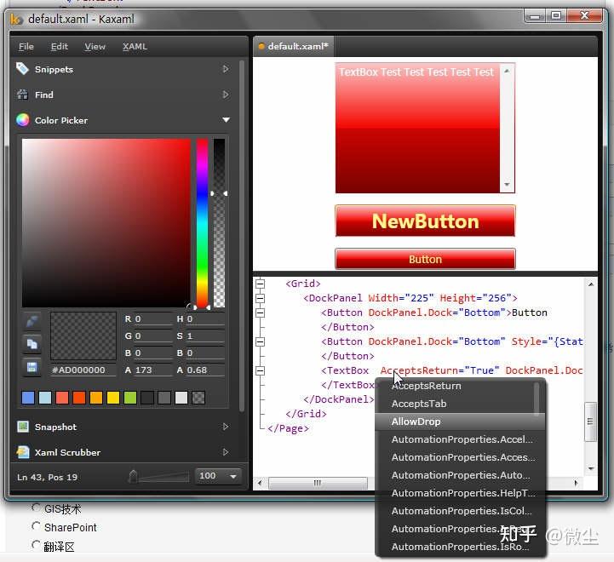This screenshot has height=562, width=614.
Task: Select AllowDrop in autocomplete list
Action: (x=460, y=421)
